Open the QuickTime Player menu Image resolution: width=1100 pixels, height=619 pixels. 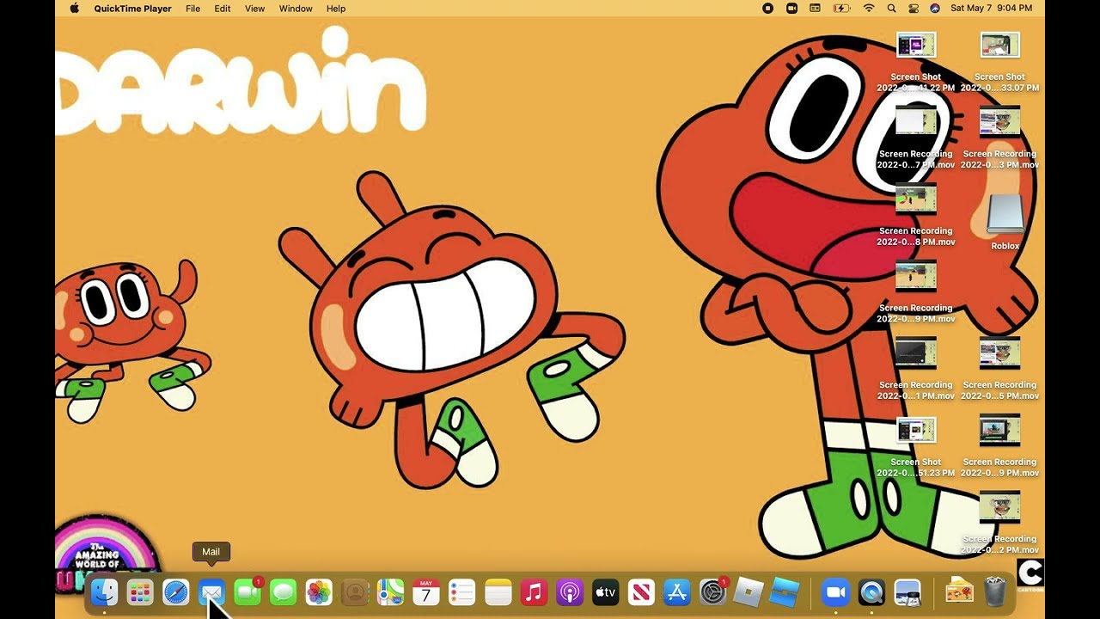tap(132, 9)
